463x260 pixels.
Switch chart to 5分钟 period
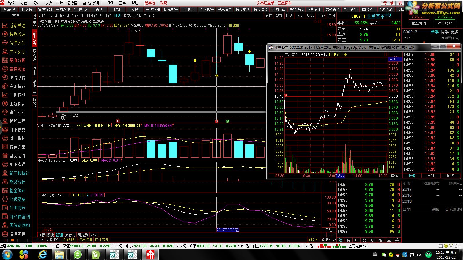tap(65, 15)
